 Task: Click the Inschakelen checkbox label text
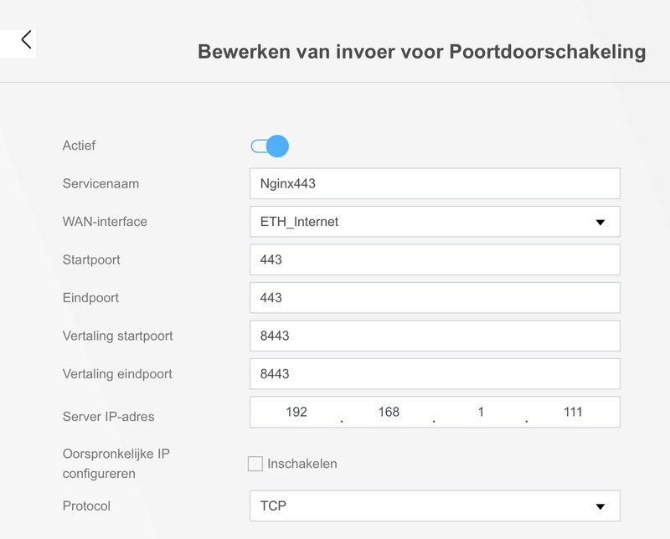pos(302,464)
